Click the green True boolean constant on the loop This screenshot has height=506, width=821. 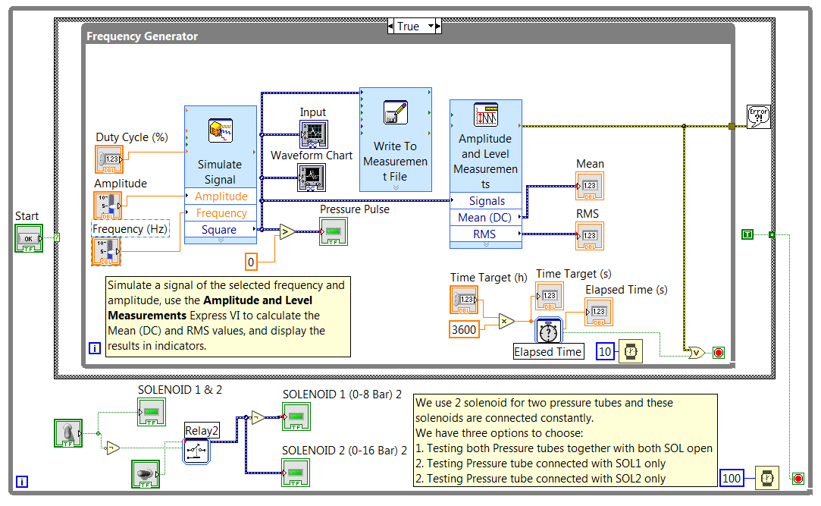747,235
